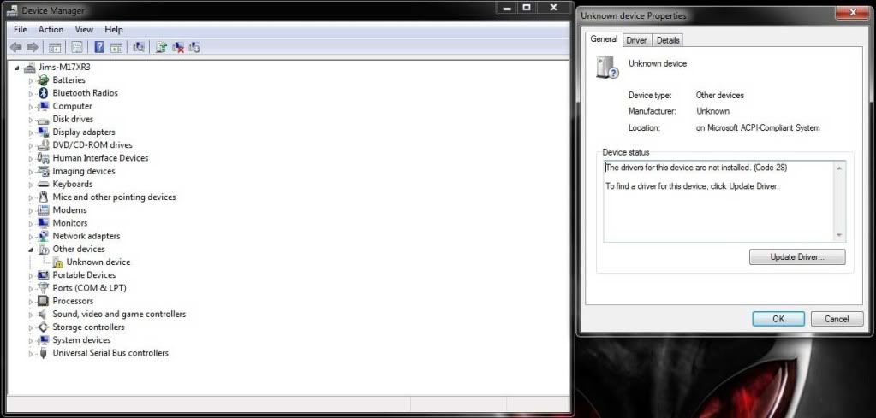The image size is (876, 418).
Task: Select the Bluetooth Radios label
Action: pyautogui.click(x=85, y=93)
